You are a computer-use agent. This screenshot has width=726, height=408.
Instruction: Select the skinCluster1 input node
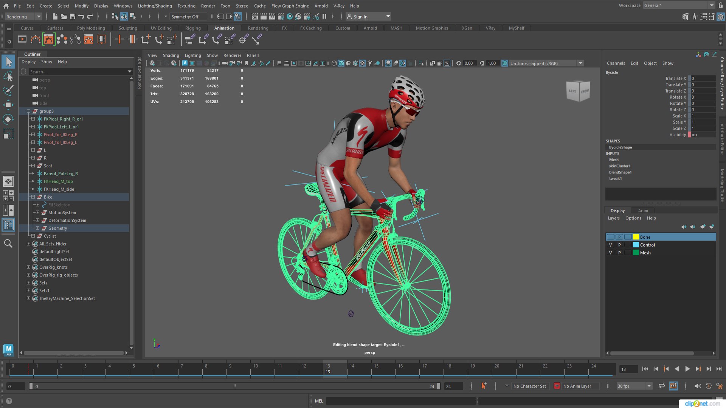619,166
